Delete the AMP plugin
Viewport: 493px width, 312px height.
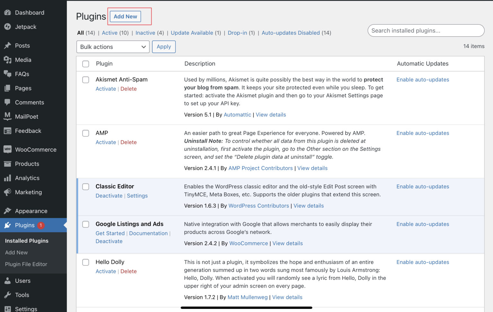[128, 142]
